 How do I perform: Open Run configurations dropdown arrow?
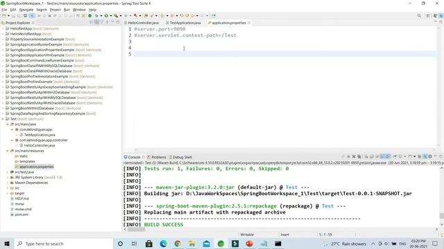click(111, 16)
